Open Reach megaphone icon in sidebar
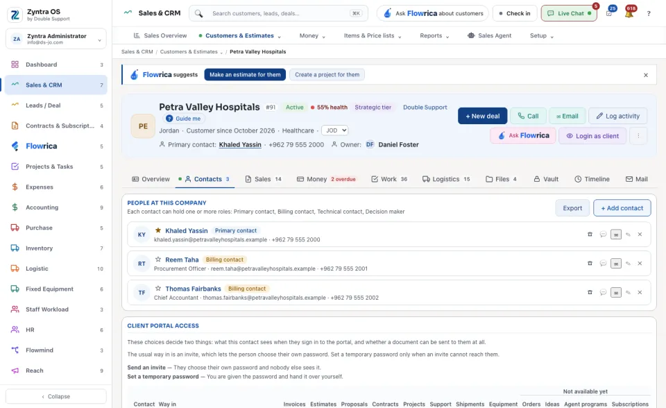Image resolution: width=666 pixels, height=408 pixels. coord(15,371)
